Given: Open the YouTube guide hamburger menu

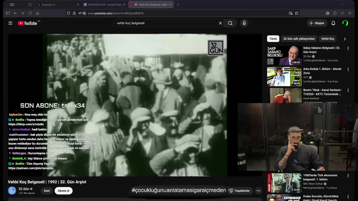Looking at the screenshot, I should [10, 23].
